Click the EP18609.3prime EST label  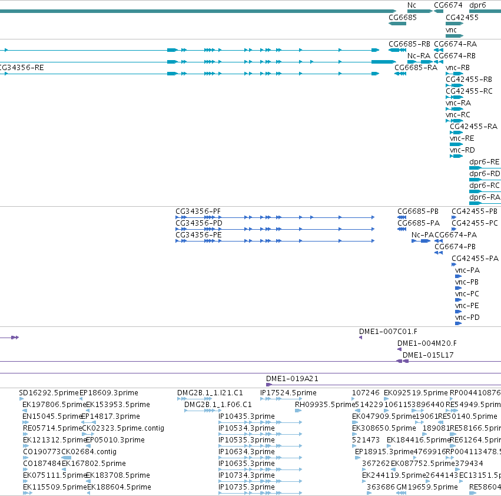(x=109, y=393)
